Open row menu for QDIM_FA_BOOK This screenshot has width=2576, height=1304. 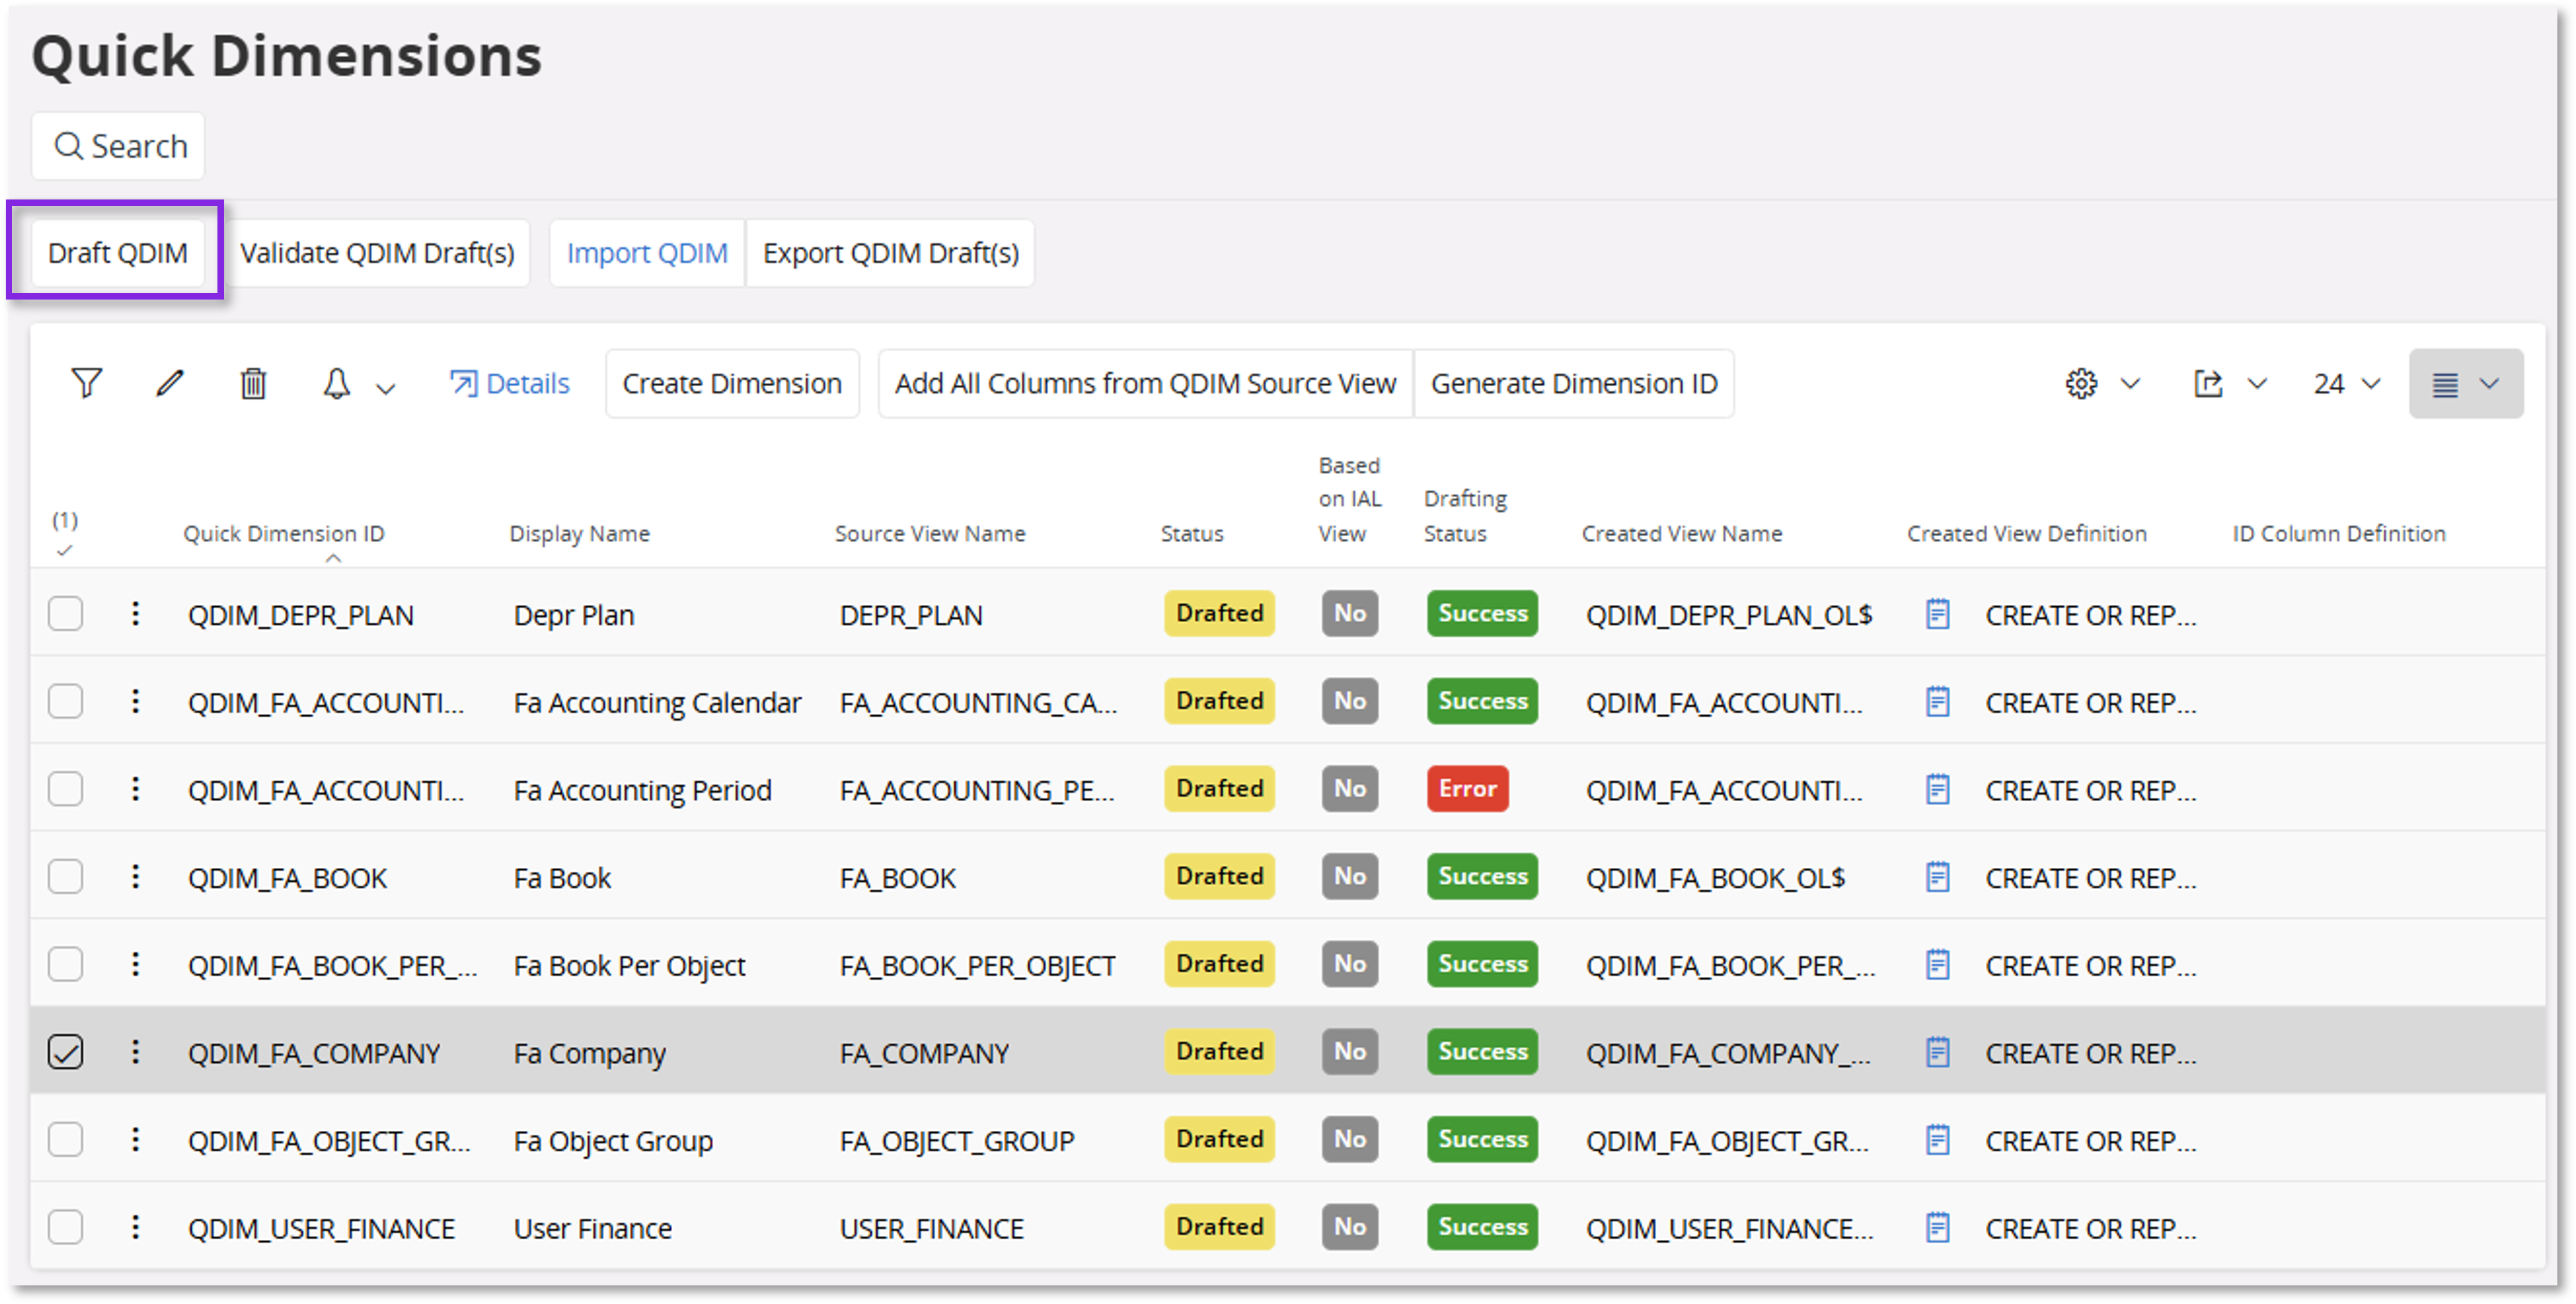click(x=135, y=877)
